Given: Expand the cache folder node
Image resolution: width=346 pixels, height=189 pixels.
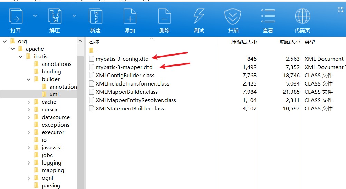Looking at the screenshot, I should [x=28, y=102].
